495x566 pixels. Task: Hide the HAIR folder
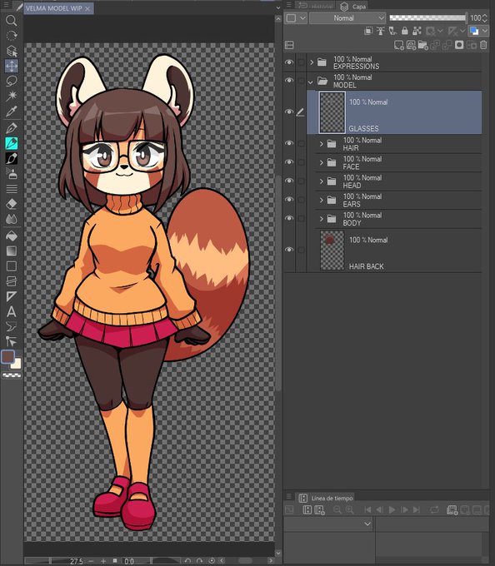[288, 143]
